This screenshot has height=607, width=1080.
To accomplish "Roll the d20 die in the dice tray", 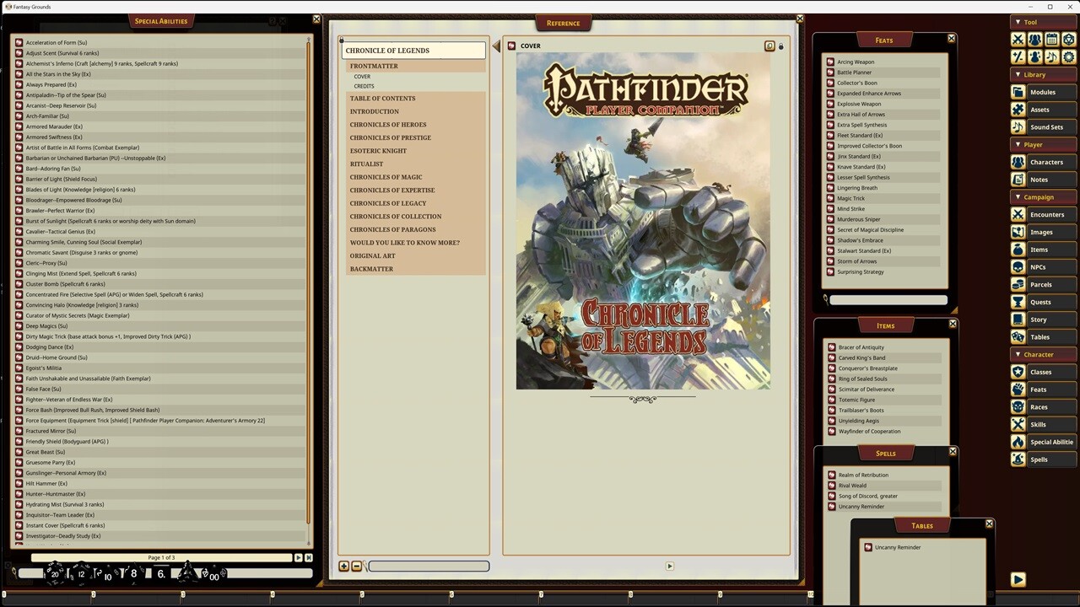I will 56,572.
